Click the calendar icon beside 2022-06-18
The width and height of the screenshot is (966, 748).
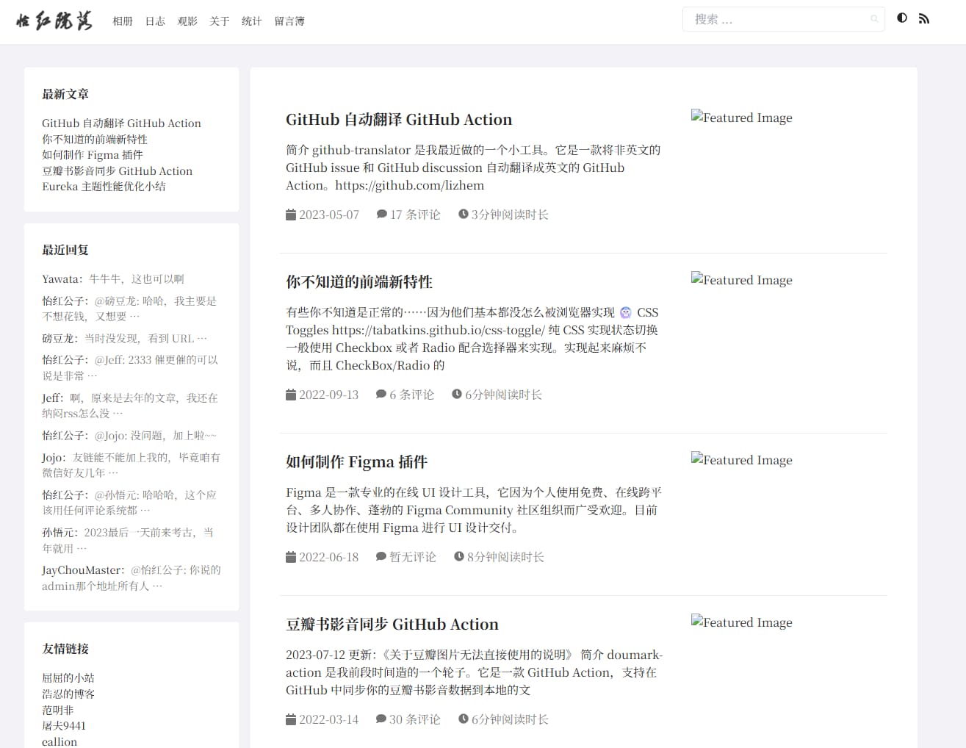click(x=291, y=557)
